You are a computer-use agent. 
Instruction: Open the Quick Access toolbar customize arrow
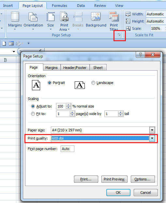click(29, 43)
